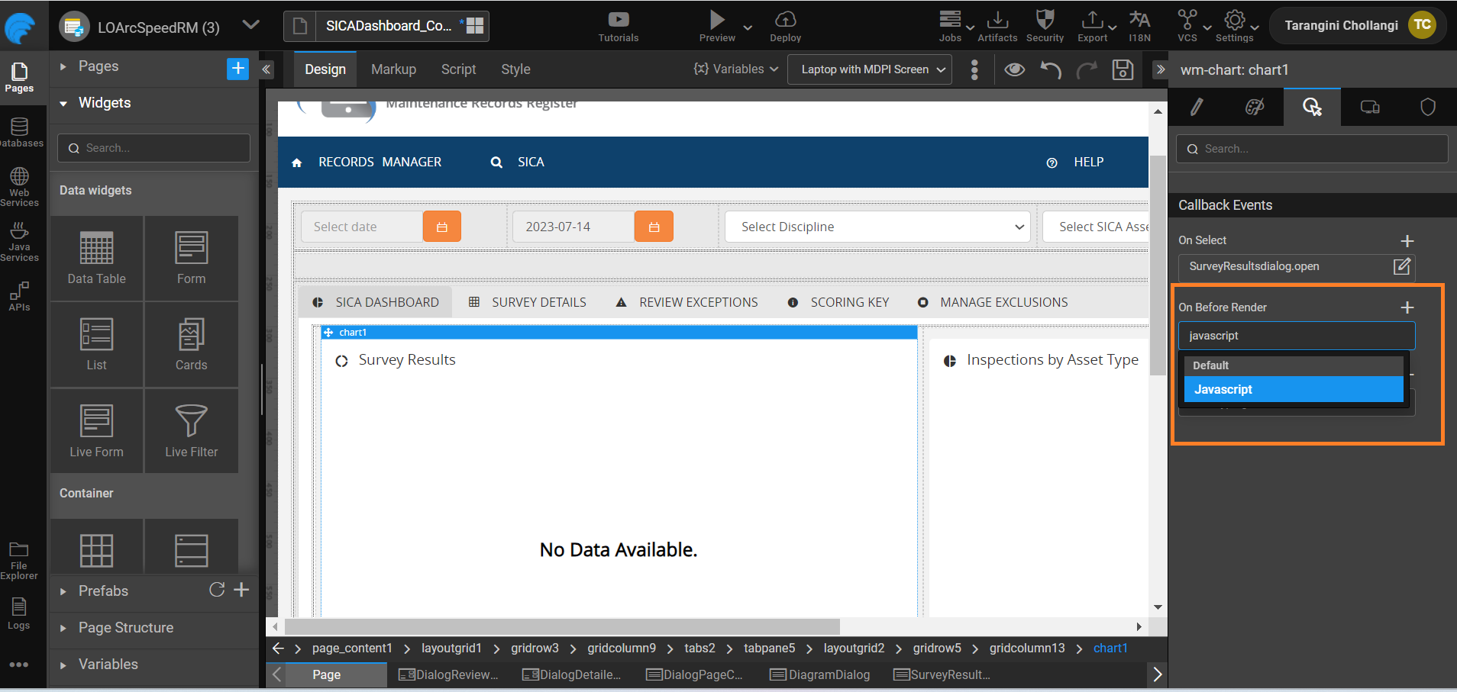
Task: Expand the Page Structure section
Action: 126,628
